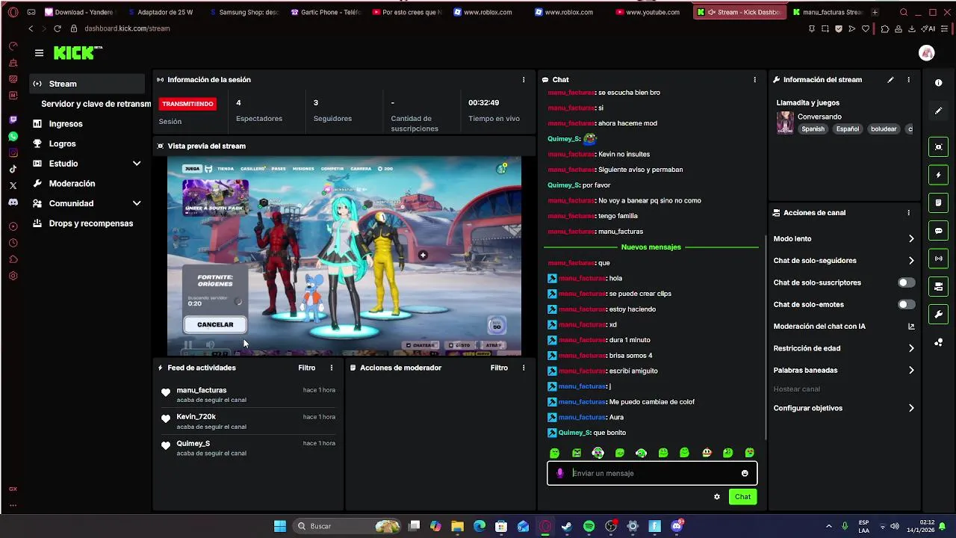Click the wrench icon in the right rail

click(x=939, y=315)
